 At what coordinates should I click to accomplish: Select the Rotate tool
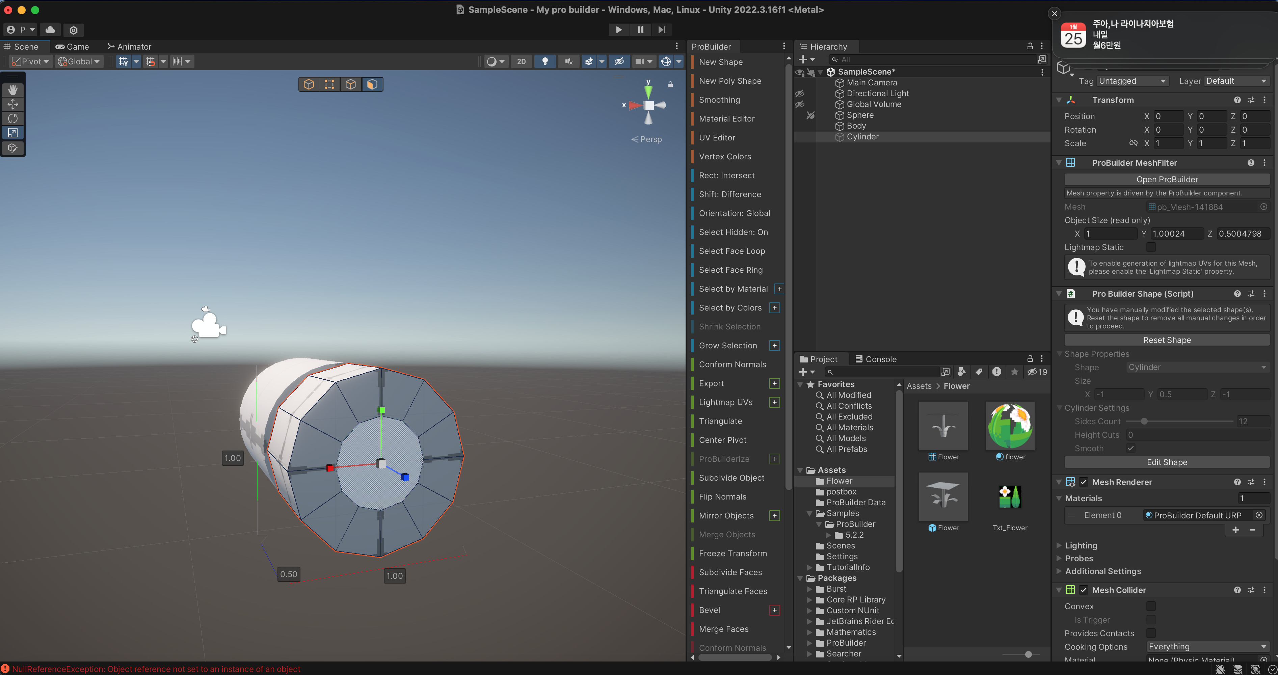click(x=13, y=118)
